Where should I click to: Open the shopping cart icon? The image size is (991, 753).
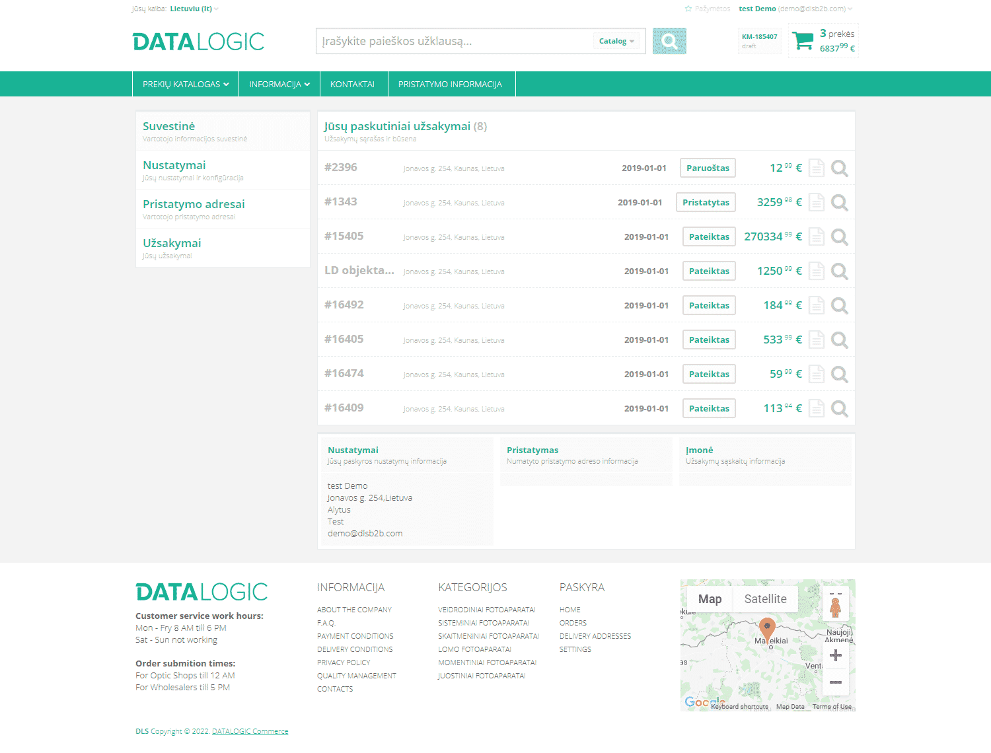click(x=803, y=41)
